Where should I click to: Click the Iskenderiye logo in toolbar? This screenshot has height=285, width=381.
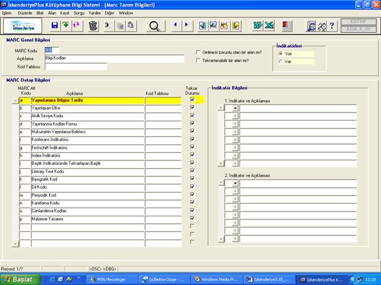(23, 26)
